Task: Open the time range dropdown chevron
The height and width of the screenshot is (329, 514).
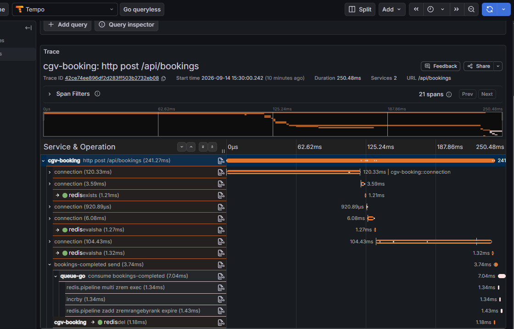Action: click(442, 10)
